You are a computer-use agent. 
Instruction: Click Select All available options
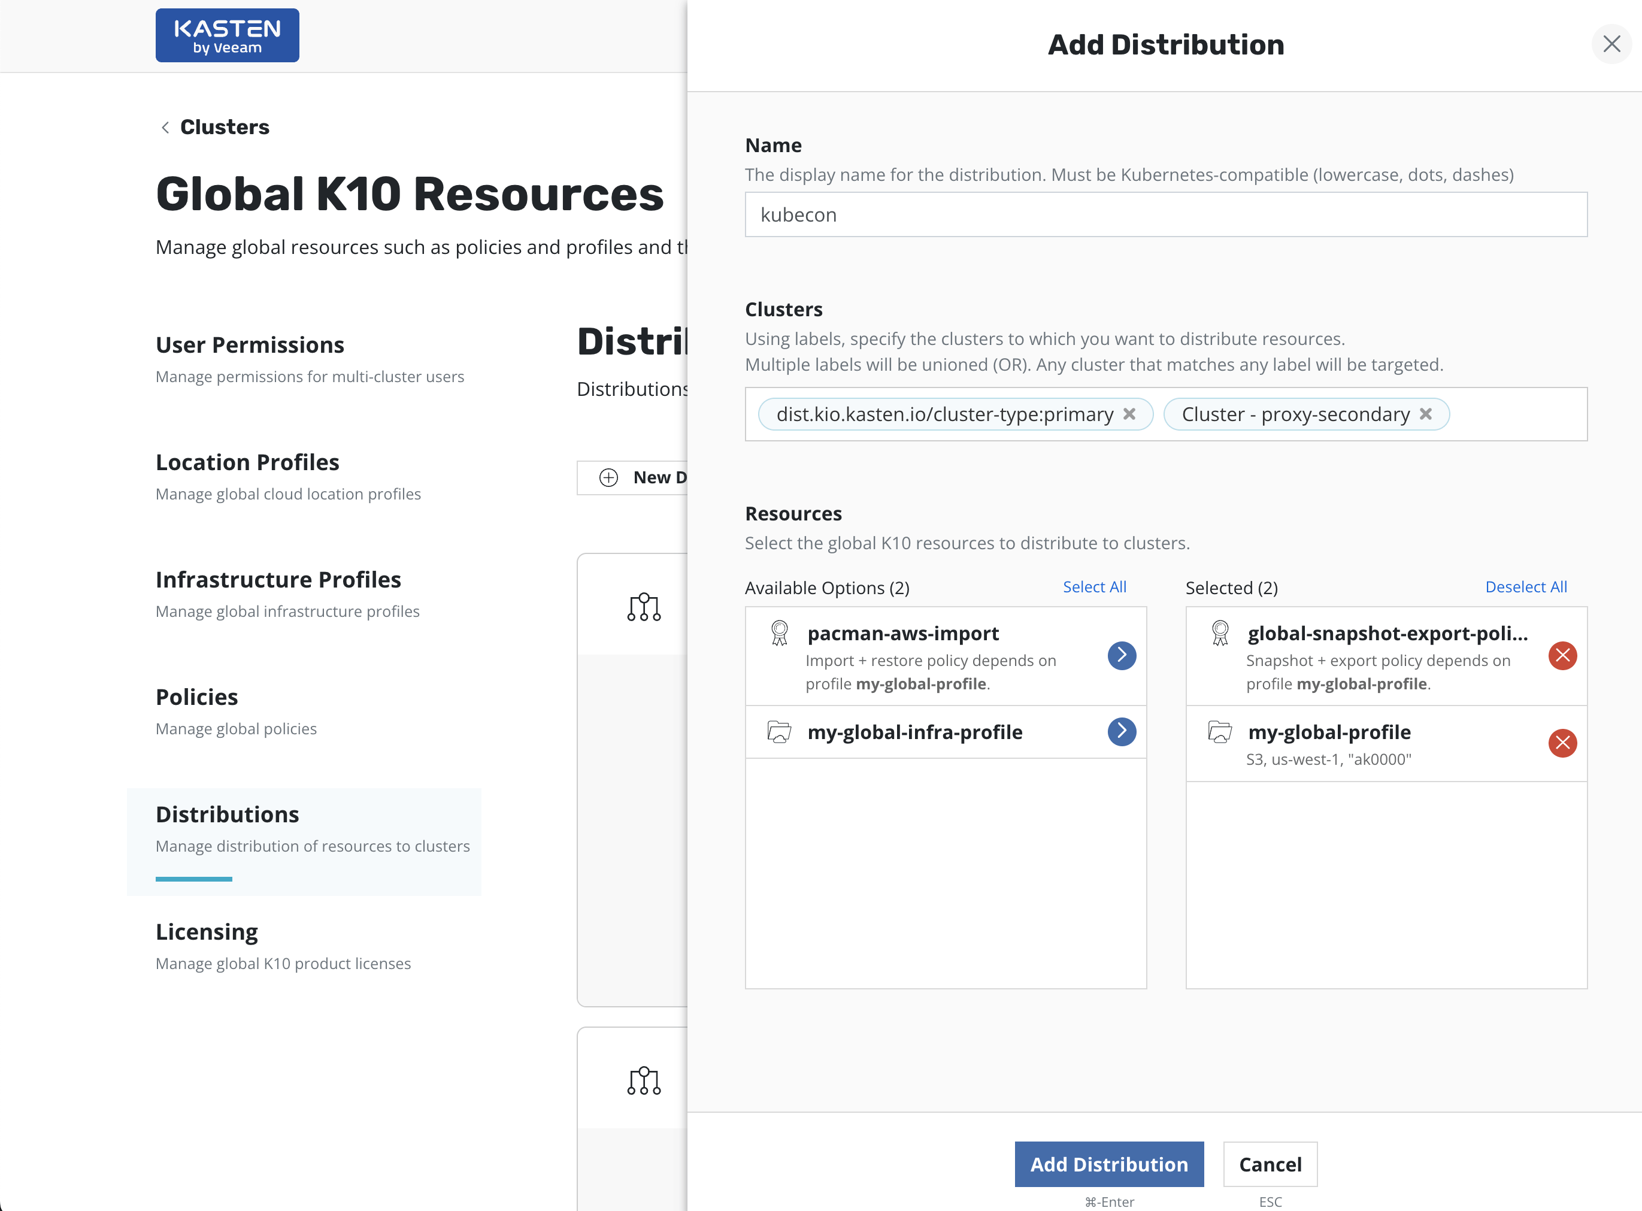click(1093, 587)
